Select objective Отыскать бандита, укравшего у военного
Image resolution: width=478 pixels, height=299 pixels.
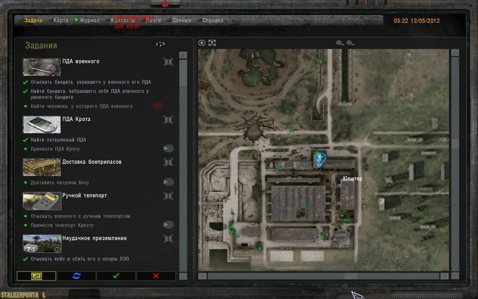[x=91, y=82]
